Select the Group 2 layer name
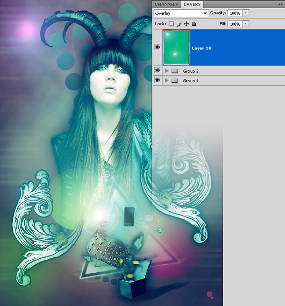The width and height of the screenshot is (285, 306). point(190,71)
